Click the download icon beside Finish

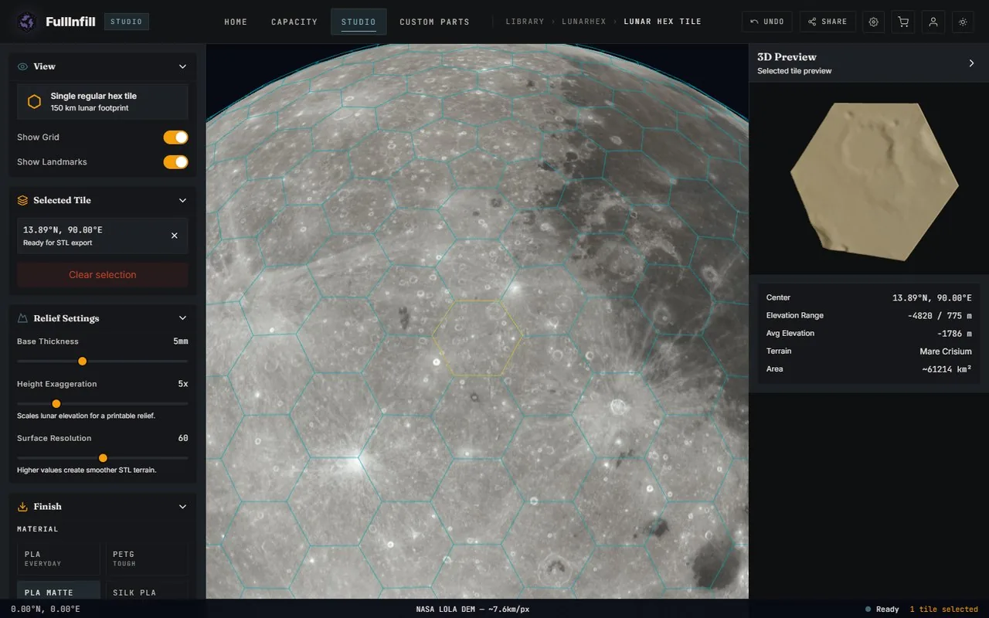(23, 507)
